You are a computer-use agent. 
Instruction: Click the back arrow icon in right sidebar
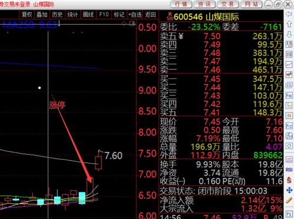point(289,14)
